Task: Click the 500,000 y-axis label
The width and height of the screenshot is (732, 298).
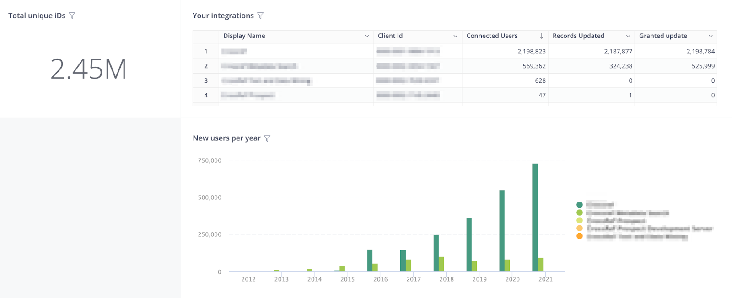Action: (210, 197)
